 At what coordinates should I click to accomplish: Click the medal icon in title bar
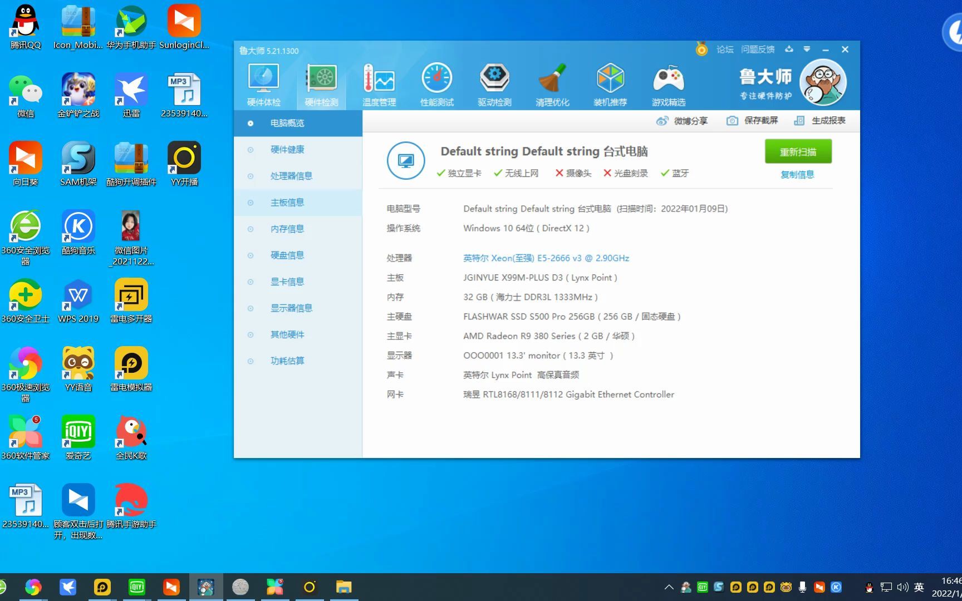pyautogui.click(x=701, y=49)
